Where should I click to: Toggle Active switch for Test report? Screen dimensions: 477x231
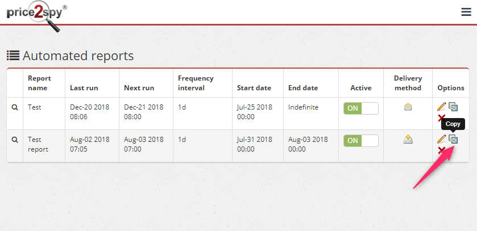[361, 141]
